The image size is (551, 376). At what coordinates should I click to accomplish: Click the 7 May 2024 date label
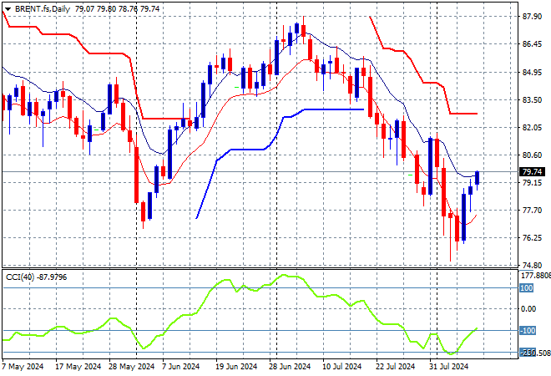[23, 367]
